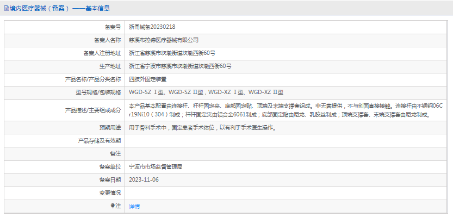Click the production address starting 浙江省宁波市
Viewport: 453px width, 217px height.
[x=180, y=66]
